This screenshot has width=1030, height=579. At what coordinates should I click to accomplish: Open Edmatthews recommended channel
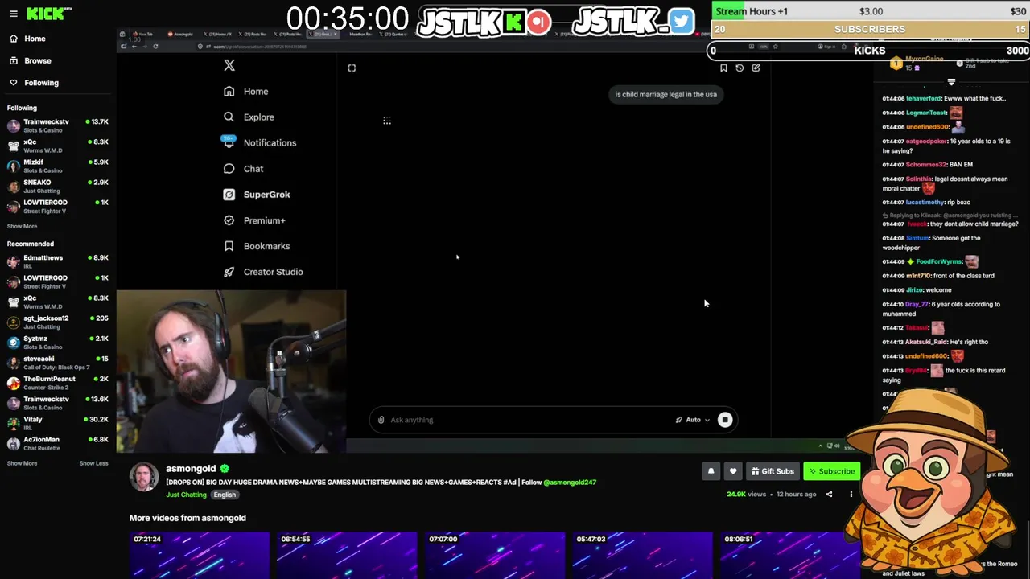coord(58,261)
